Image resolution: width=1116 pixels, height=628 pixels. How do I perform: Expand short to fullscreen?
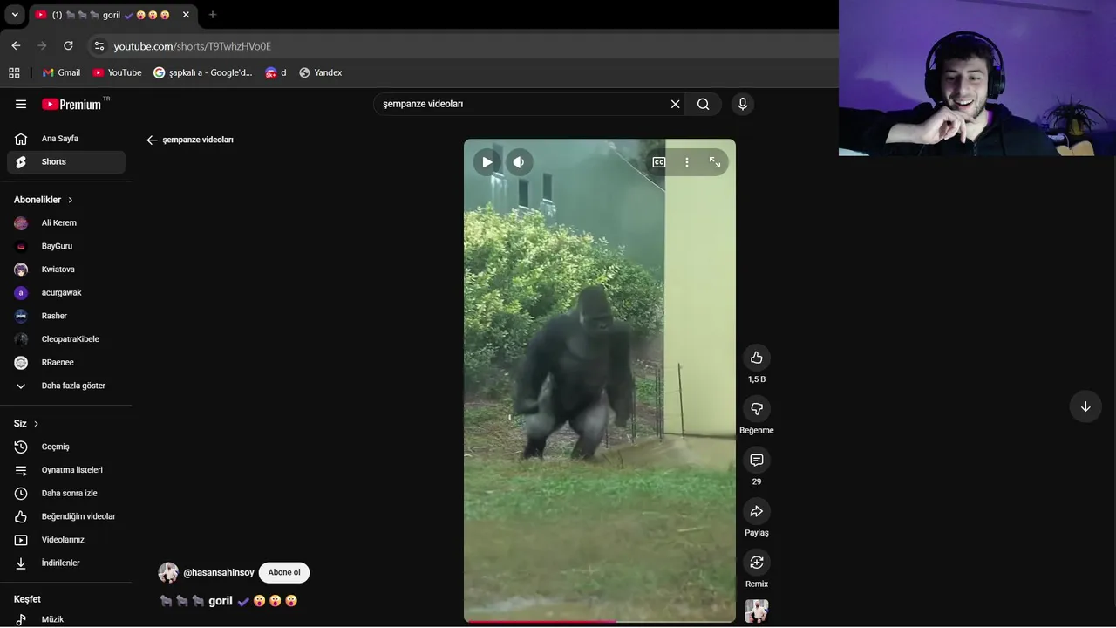click(x=715, y=162)
